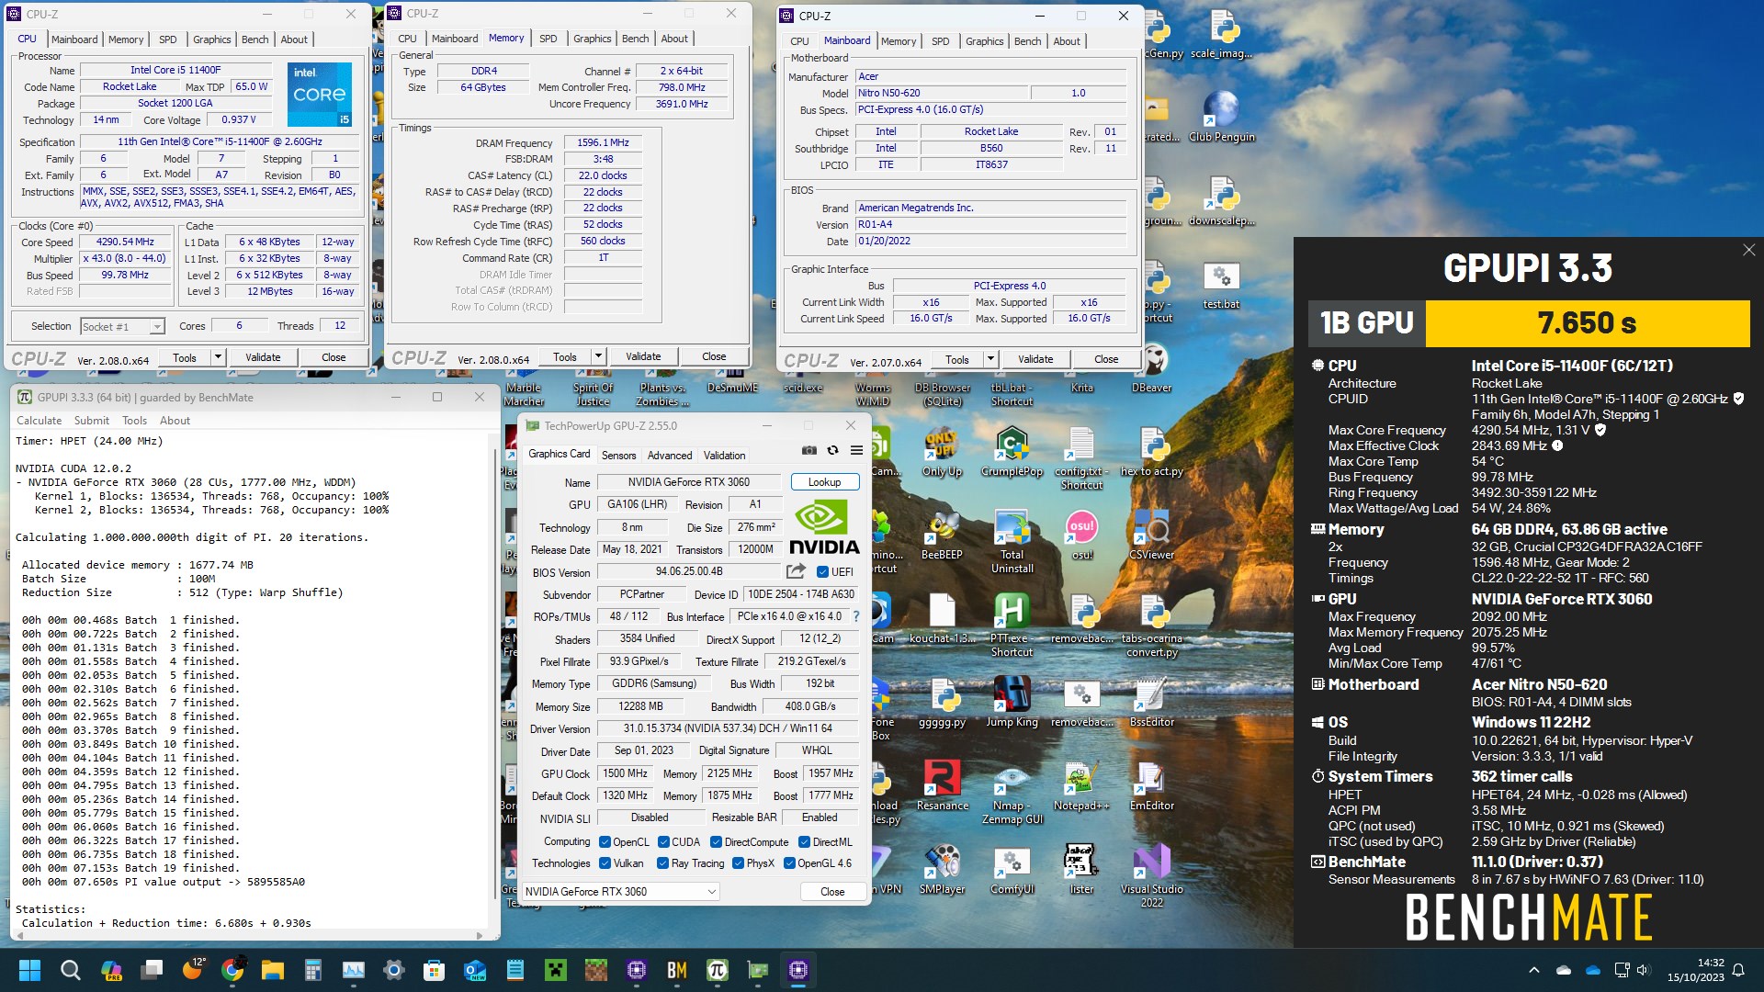1764x992 pixels.
Task: Switch to Sensors tab in GPU-Z
Action: coord(618,456)
